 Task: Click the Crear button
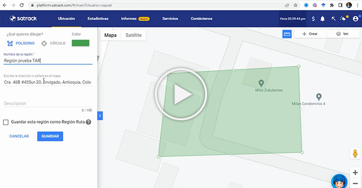tap(310, 34)
